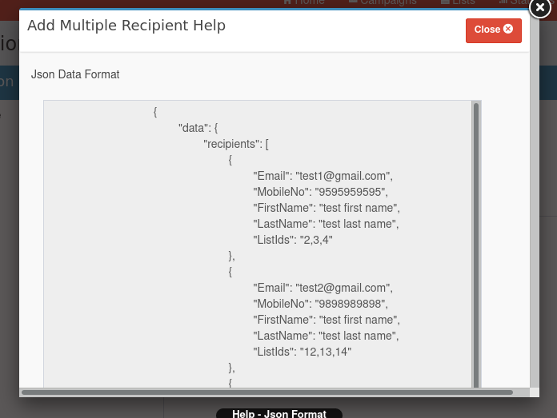557x418 pixels.
Task: Click the Add Multiple Recipient Help title
Action: point(126,26)
